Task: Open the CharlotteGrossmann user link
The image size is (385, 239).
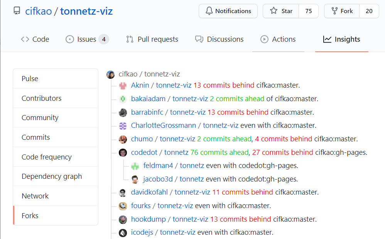Action: [164, 125]
